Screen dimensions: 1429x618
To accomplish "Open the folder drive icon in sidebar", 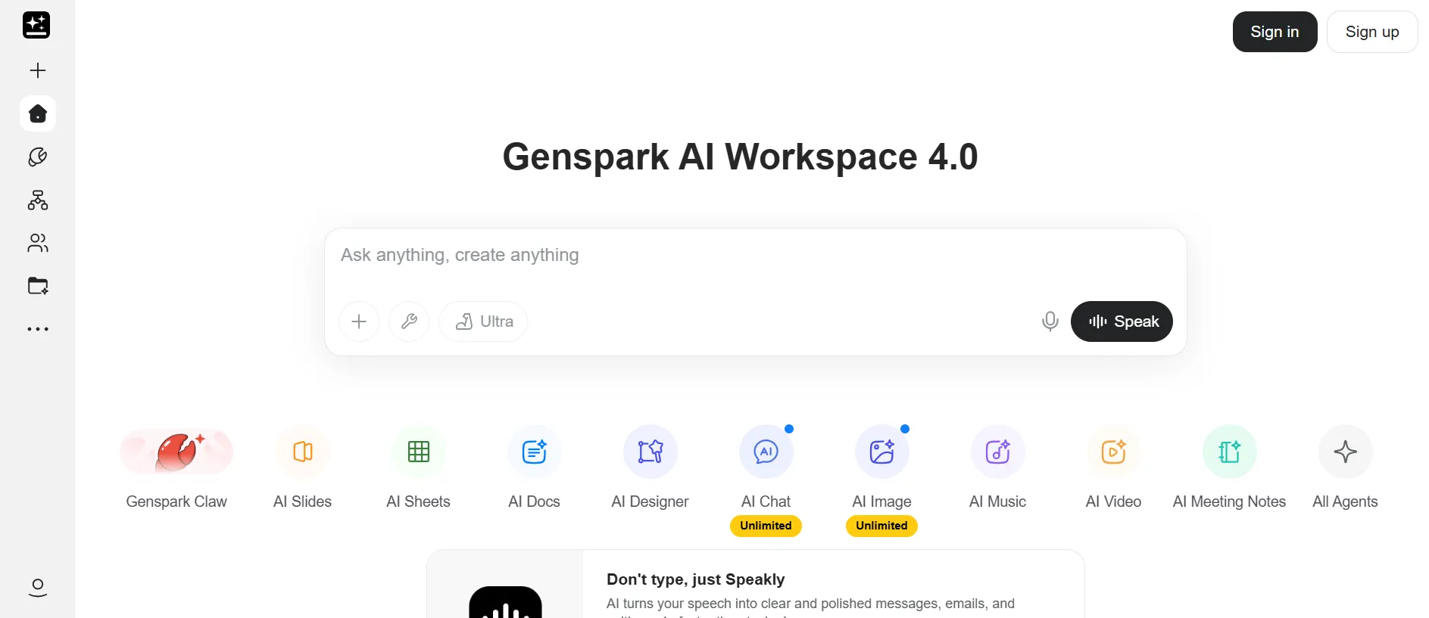I will (38, 286).
